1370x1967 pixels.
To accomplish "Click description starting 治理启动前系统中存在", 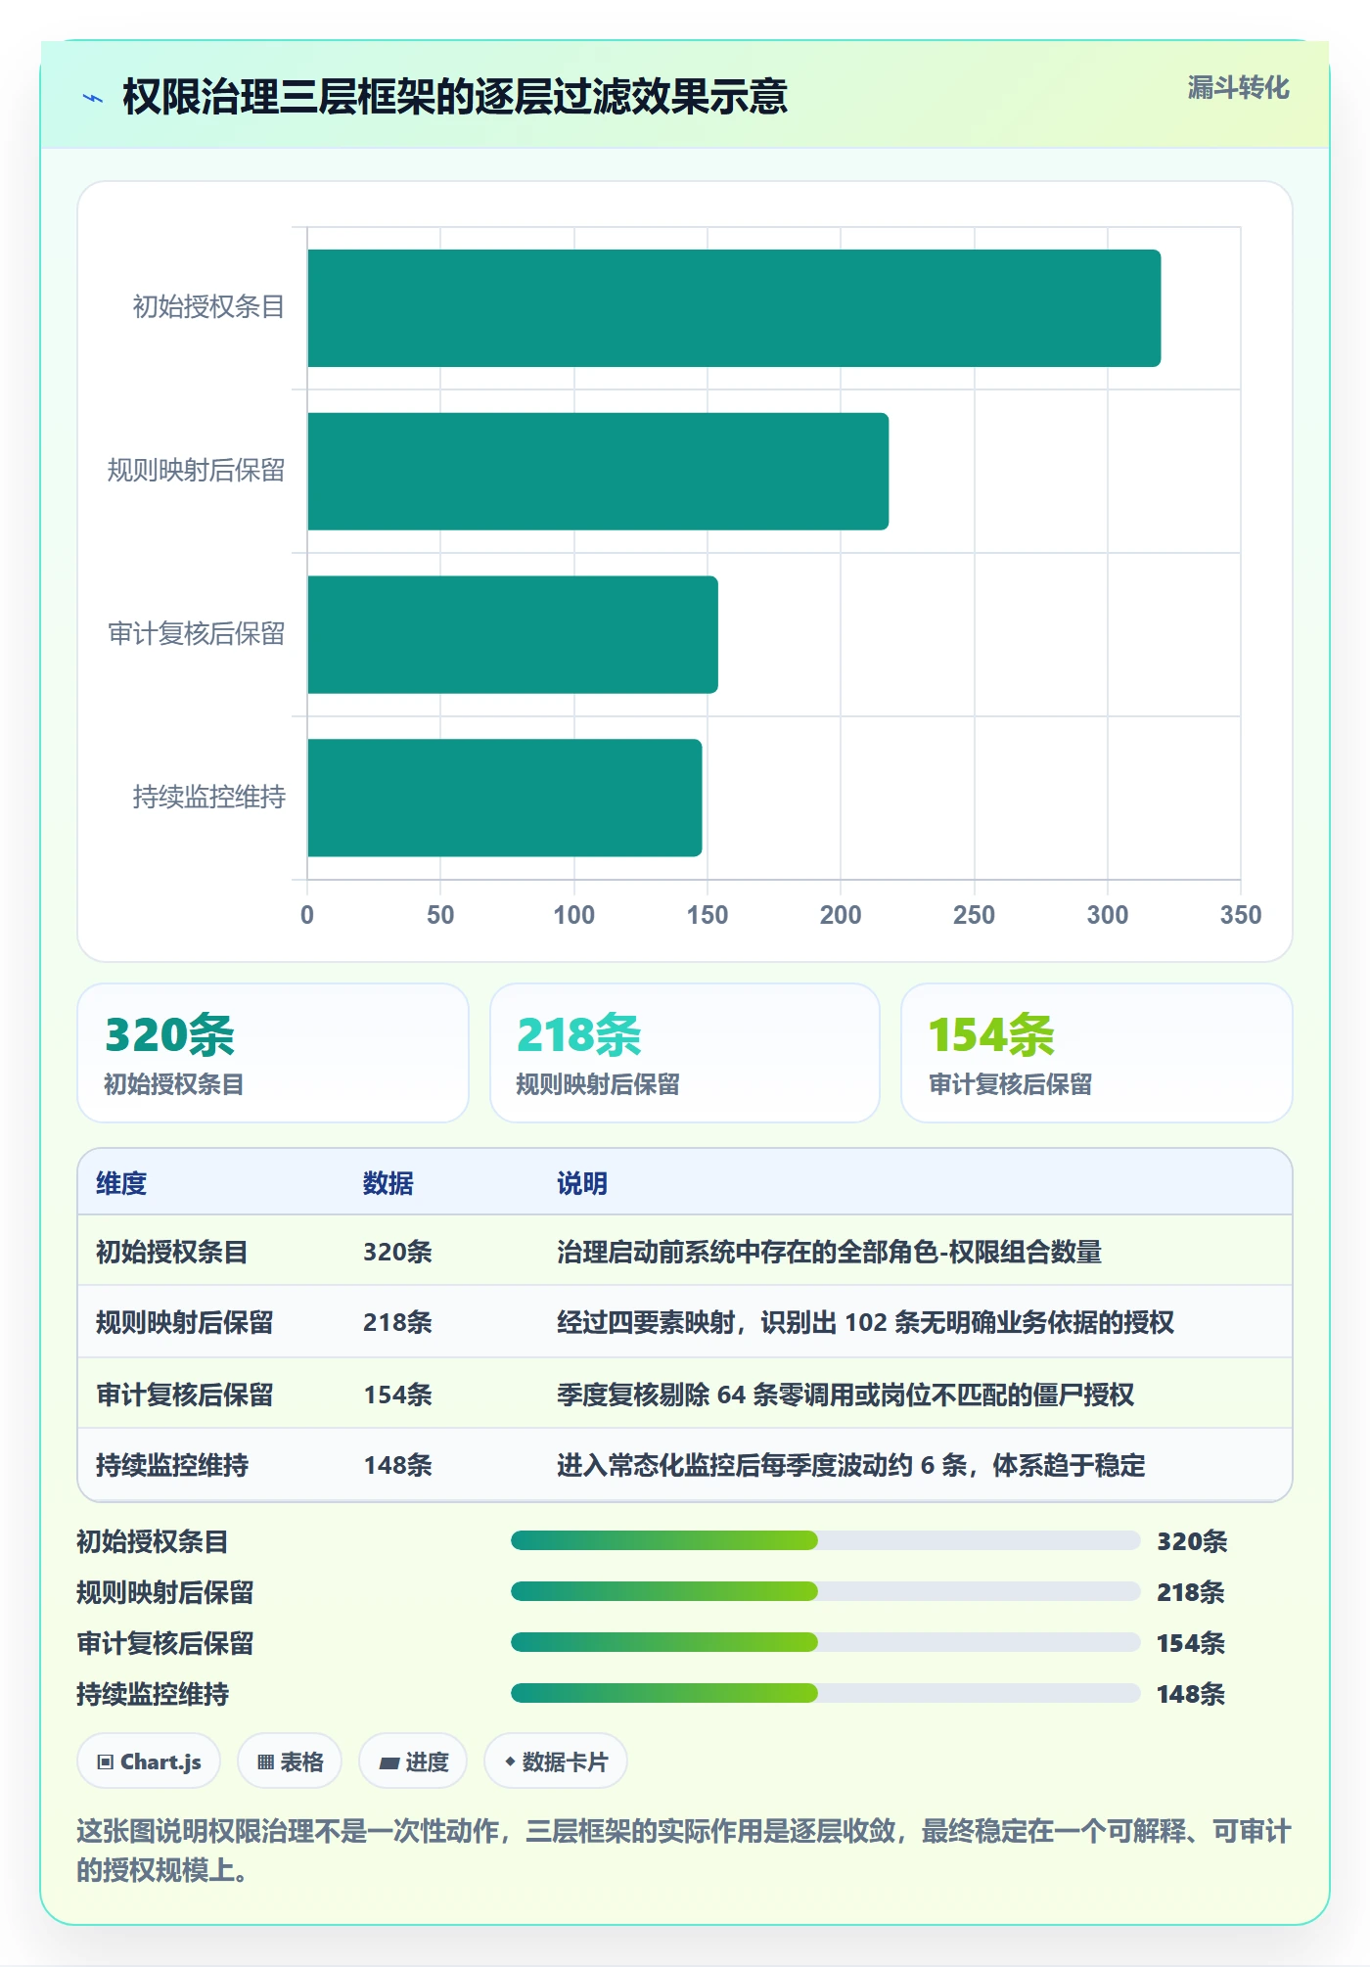I will [x=830, y=1252].
